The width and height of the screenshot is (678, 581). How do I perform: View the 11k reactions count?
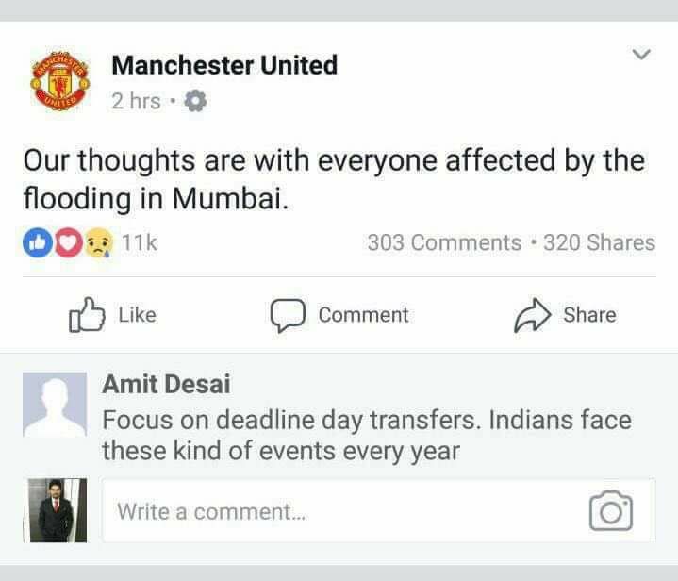click(x=140, y=242)
